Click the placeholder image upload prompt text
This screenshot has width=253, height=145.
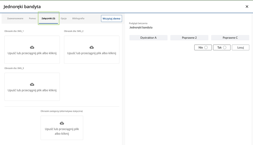click(62, 131)
